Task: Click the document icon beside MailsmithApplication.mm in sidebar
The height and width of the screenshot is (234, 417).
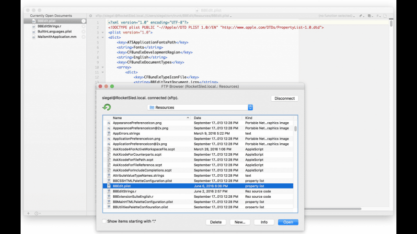Action: [x=34, y=37]
